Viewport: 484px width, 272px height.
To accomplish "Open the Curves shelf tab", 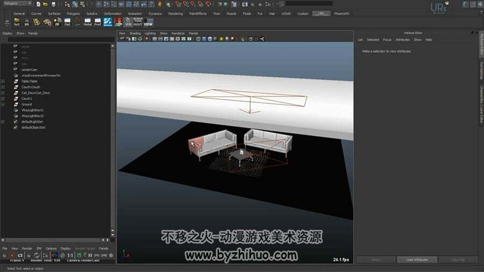I will [37, 14].
